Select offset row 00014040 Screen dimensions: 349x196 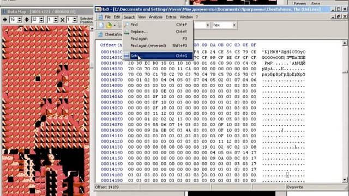(x=111, y=63)
